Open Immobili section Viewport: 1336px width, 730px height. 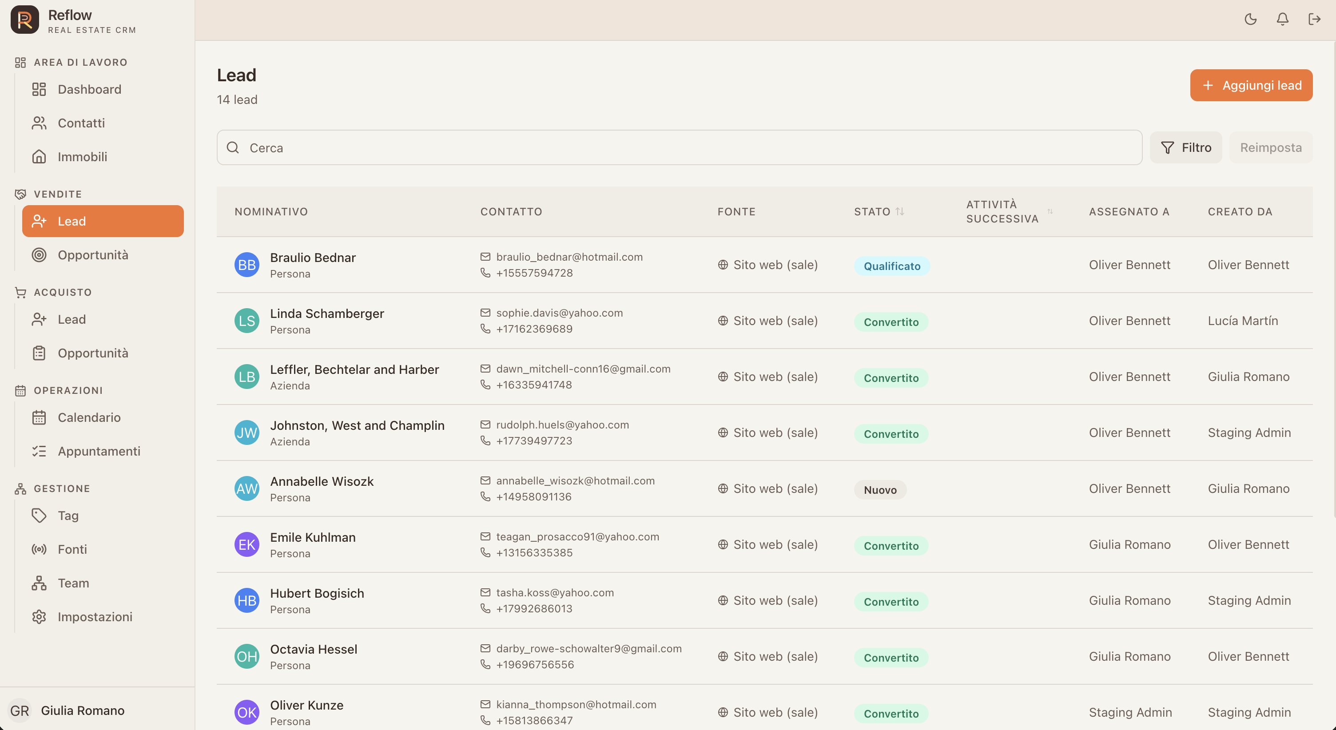[103, 157]
